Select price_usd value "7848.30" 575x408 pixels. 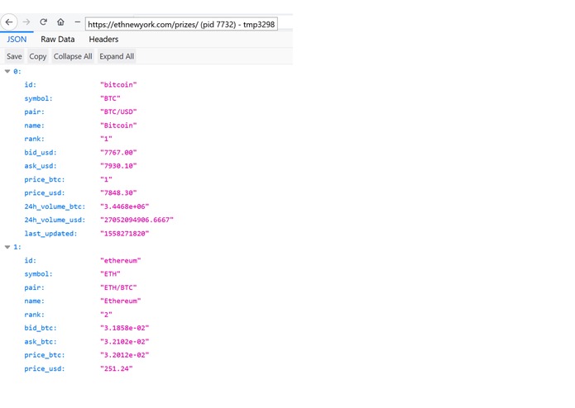click(118, 192)
